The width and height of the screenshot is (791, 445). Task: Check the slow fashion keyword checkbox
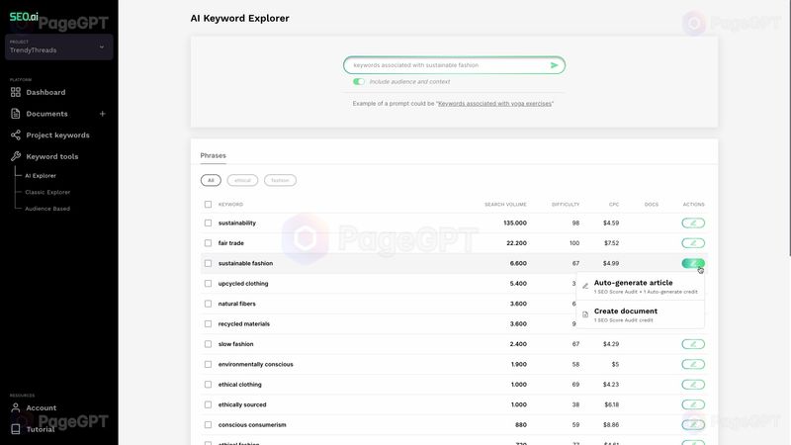coord(208,344)
